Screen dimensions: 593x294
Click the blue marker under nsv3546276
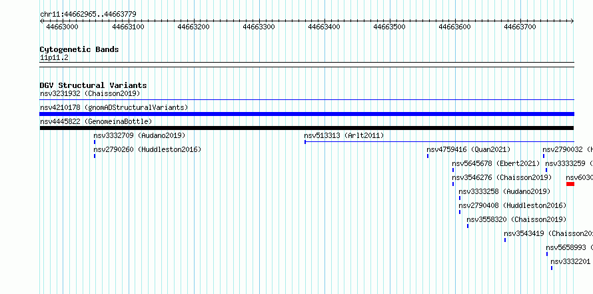click(453, 184)
